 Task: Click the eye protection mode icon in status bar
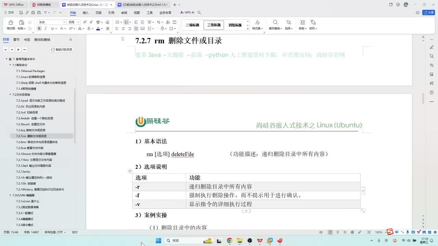pos(321,232)
